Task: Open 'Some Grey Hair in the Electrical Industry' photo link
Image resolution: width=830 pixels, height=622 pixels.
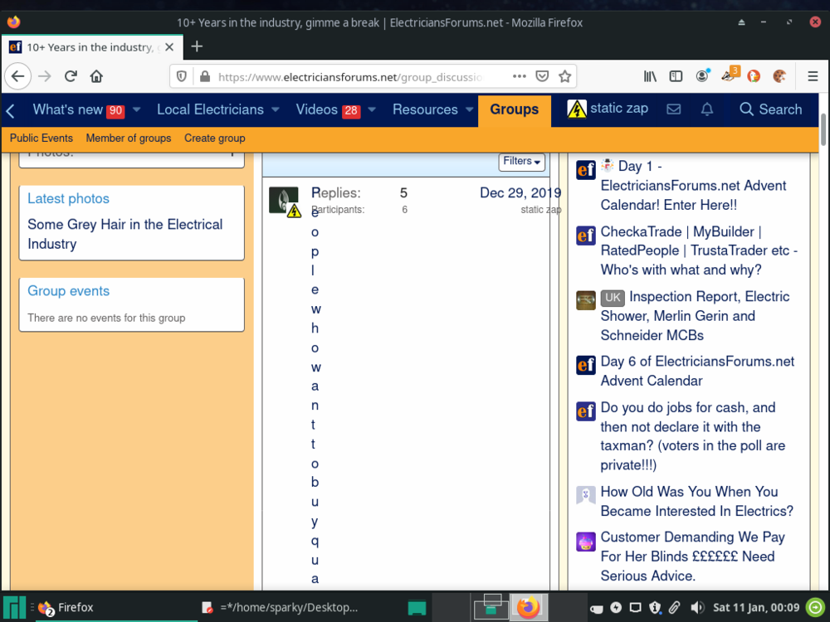Action: point(125,234)
